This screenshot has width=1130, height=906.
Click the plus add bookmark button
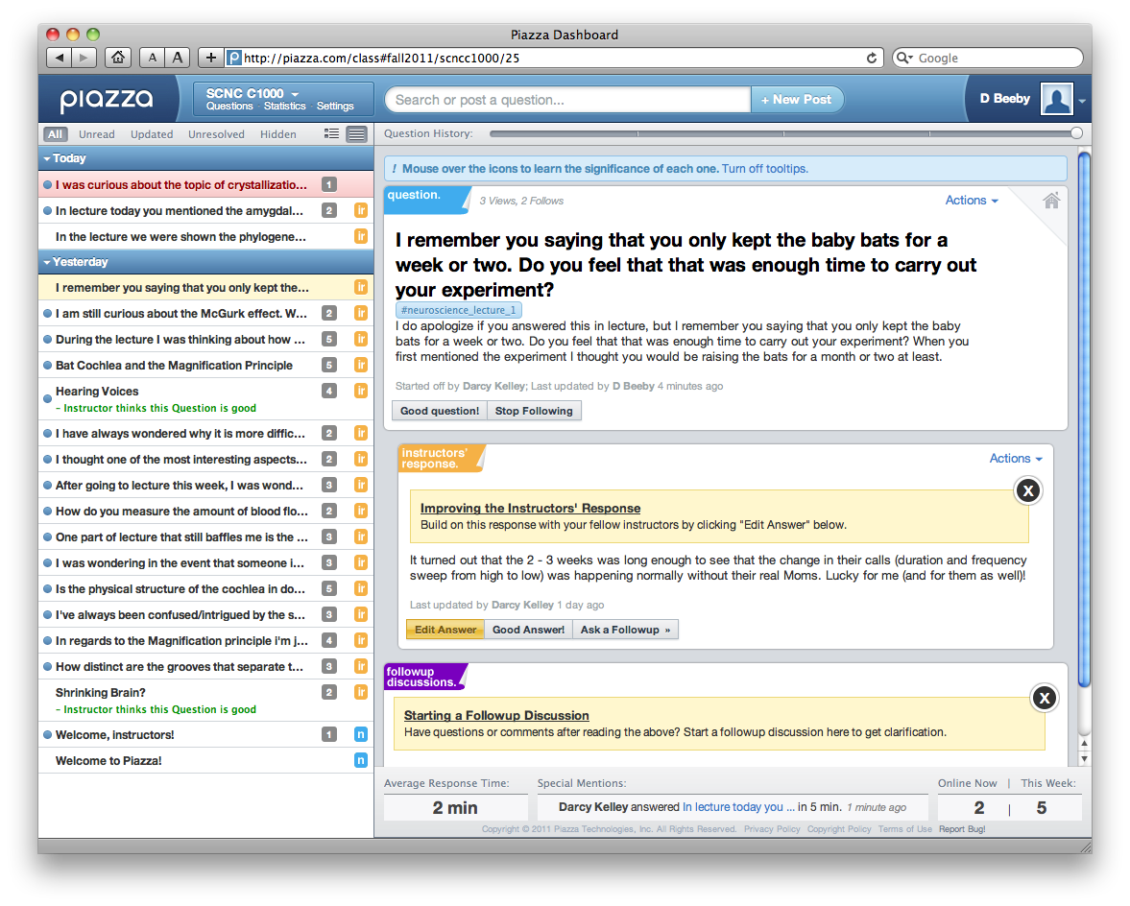pyautogui.click(x=210, y=58)
